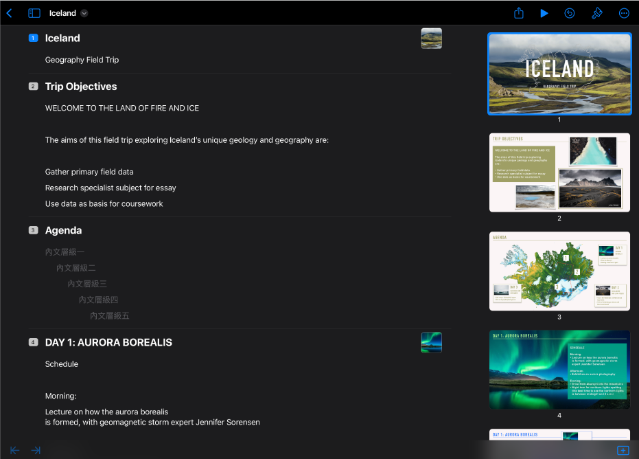Select the Aurora Borealis slide 4 thumbnail
Screen dimensions: 639x459
pos(559,370)
